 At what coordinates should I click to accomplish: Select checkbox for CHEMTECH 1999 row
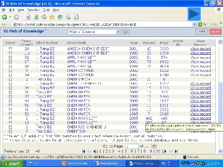point(10,131)
